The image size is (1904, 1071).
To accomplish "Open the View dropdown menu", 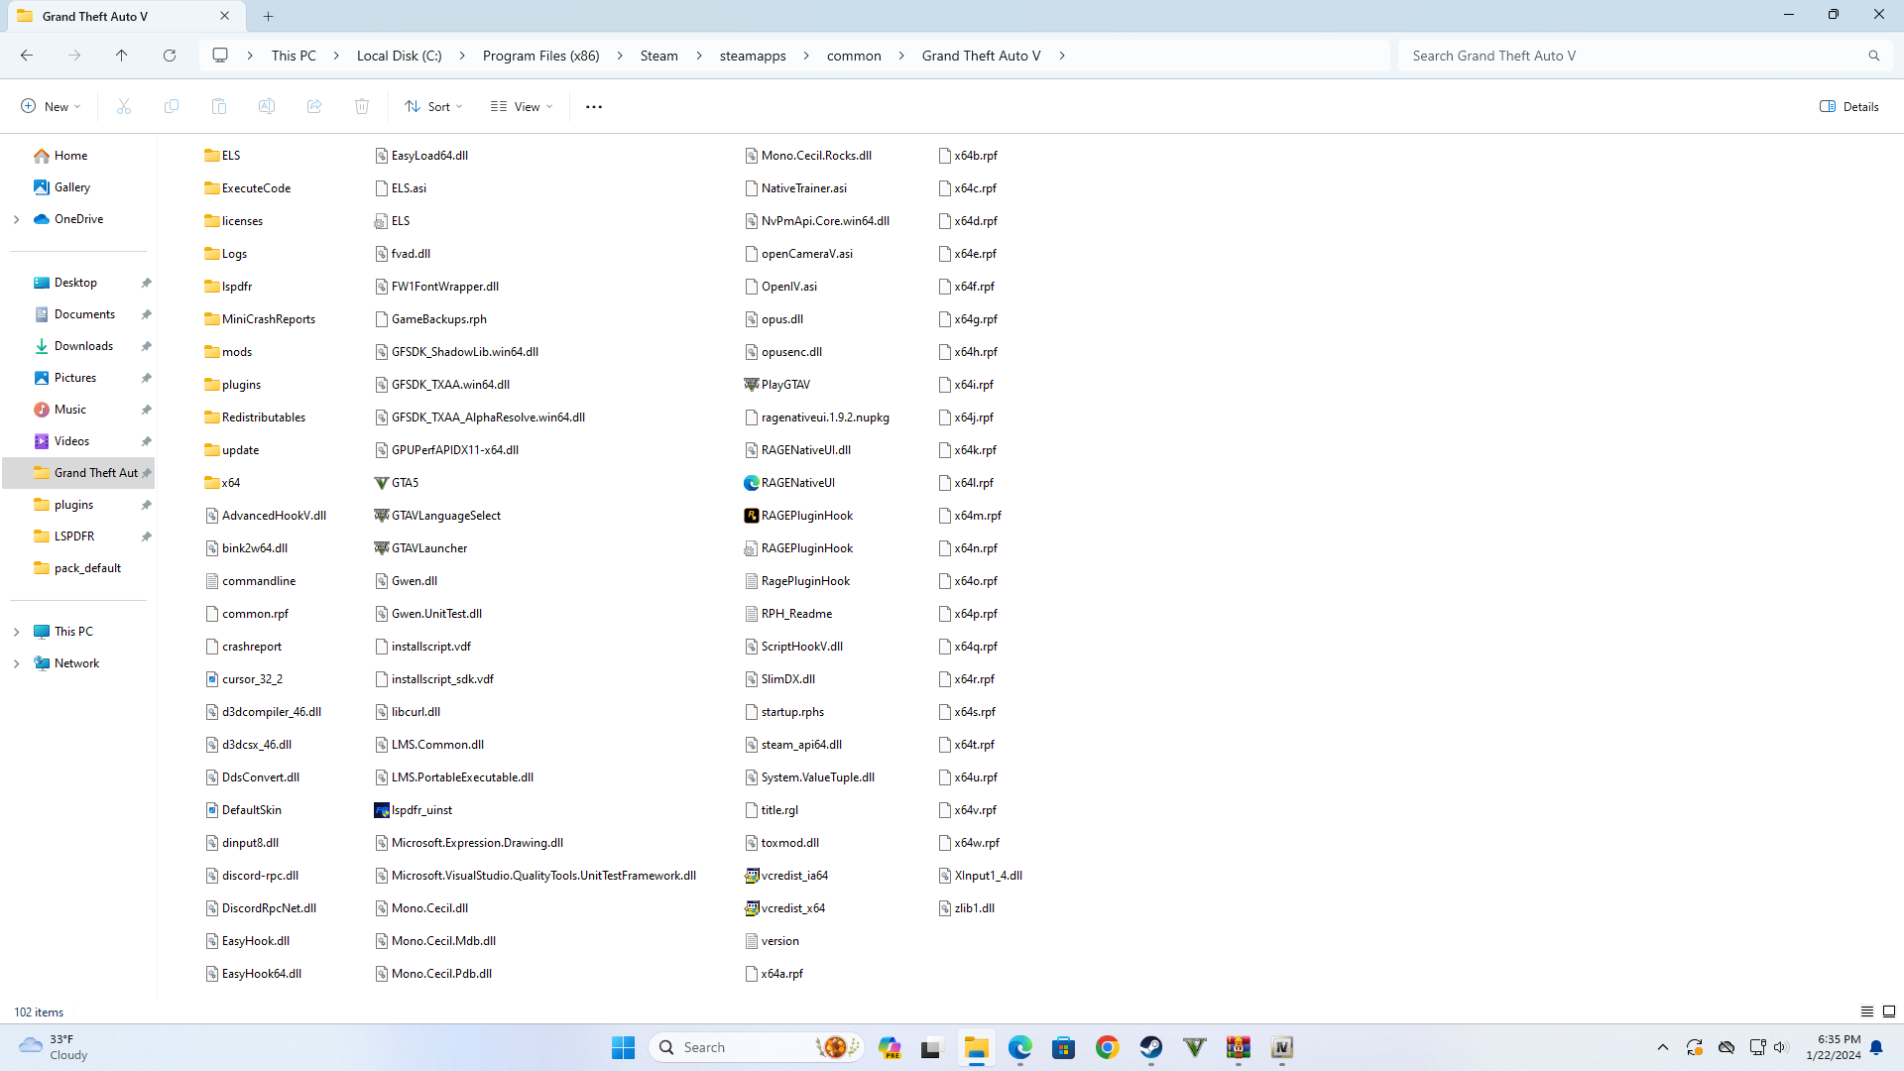I will (522, 106).
